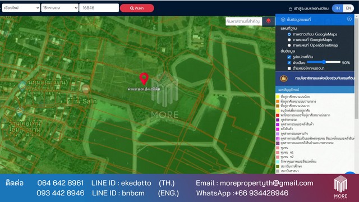Click the parcel number field showing 16846
The width and height of the screenshot is (359, 202).
[x=99, y=8]
